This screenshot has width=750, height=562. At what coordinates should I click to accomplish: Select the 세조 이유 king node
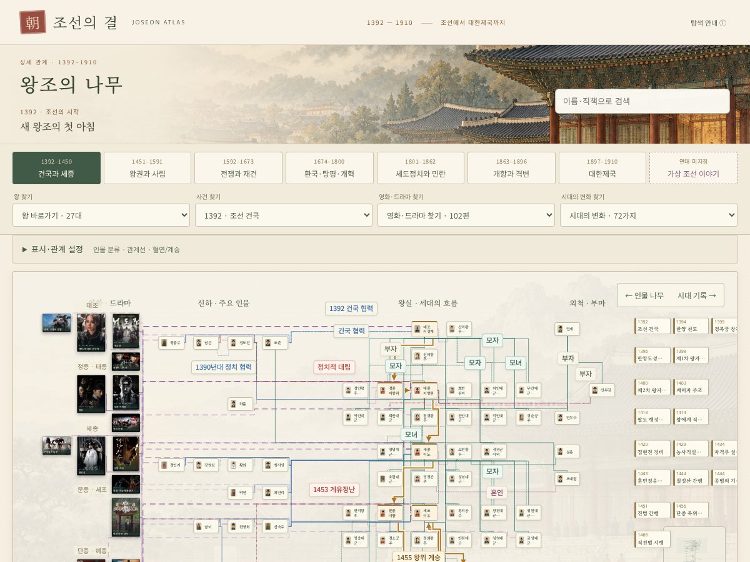[x=424, y=513]
